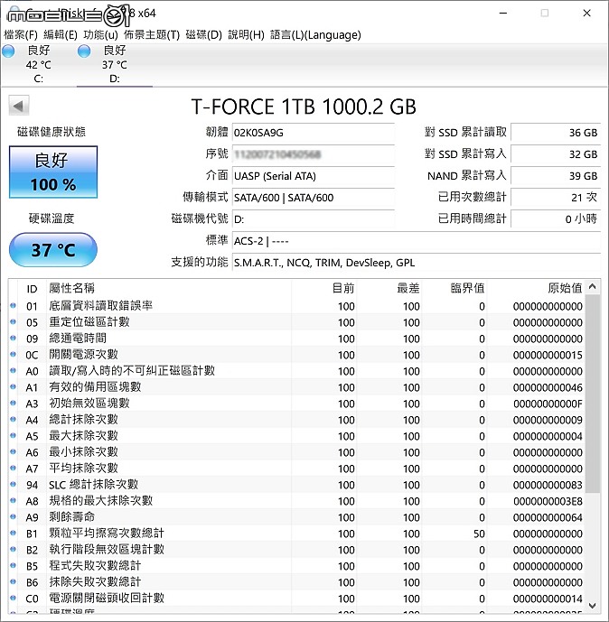Screen dimensions: 609x622
Task: Click the blue status circle for drive C:
Action: [9, 51]
